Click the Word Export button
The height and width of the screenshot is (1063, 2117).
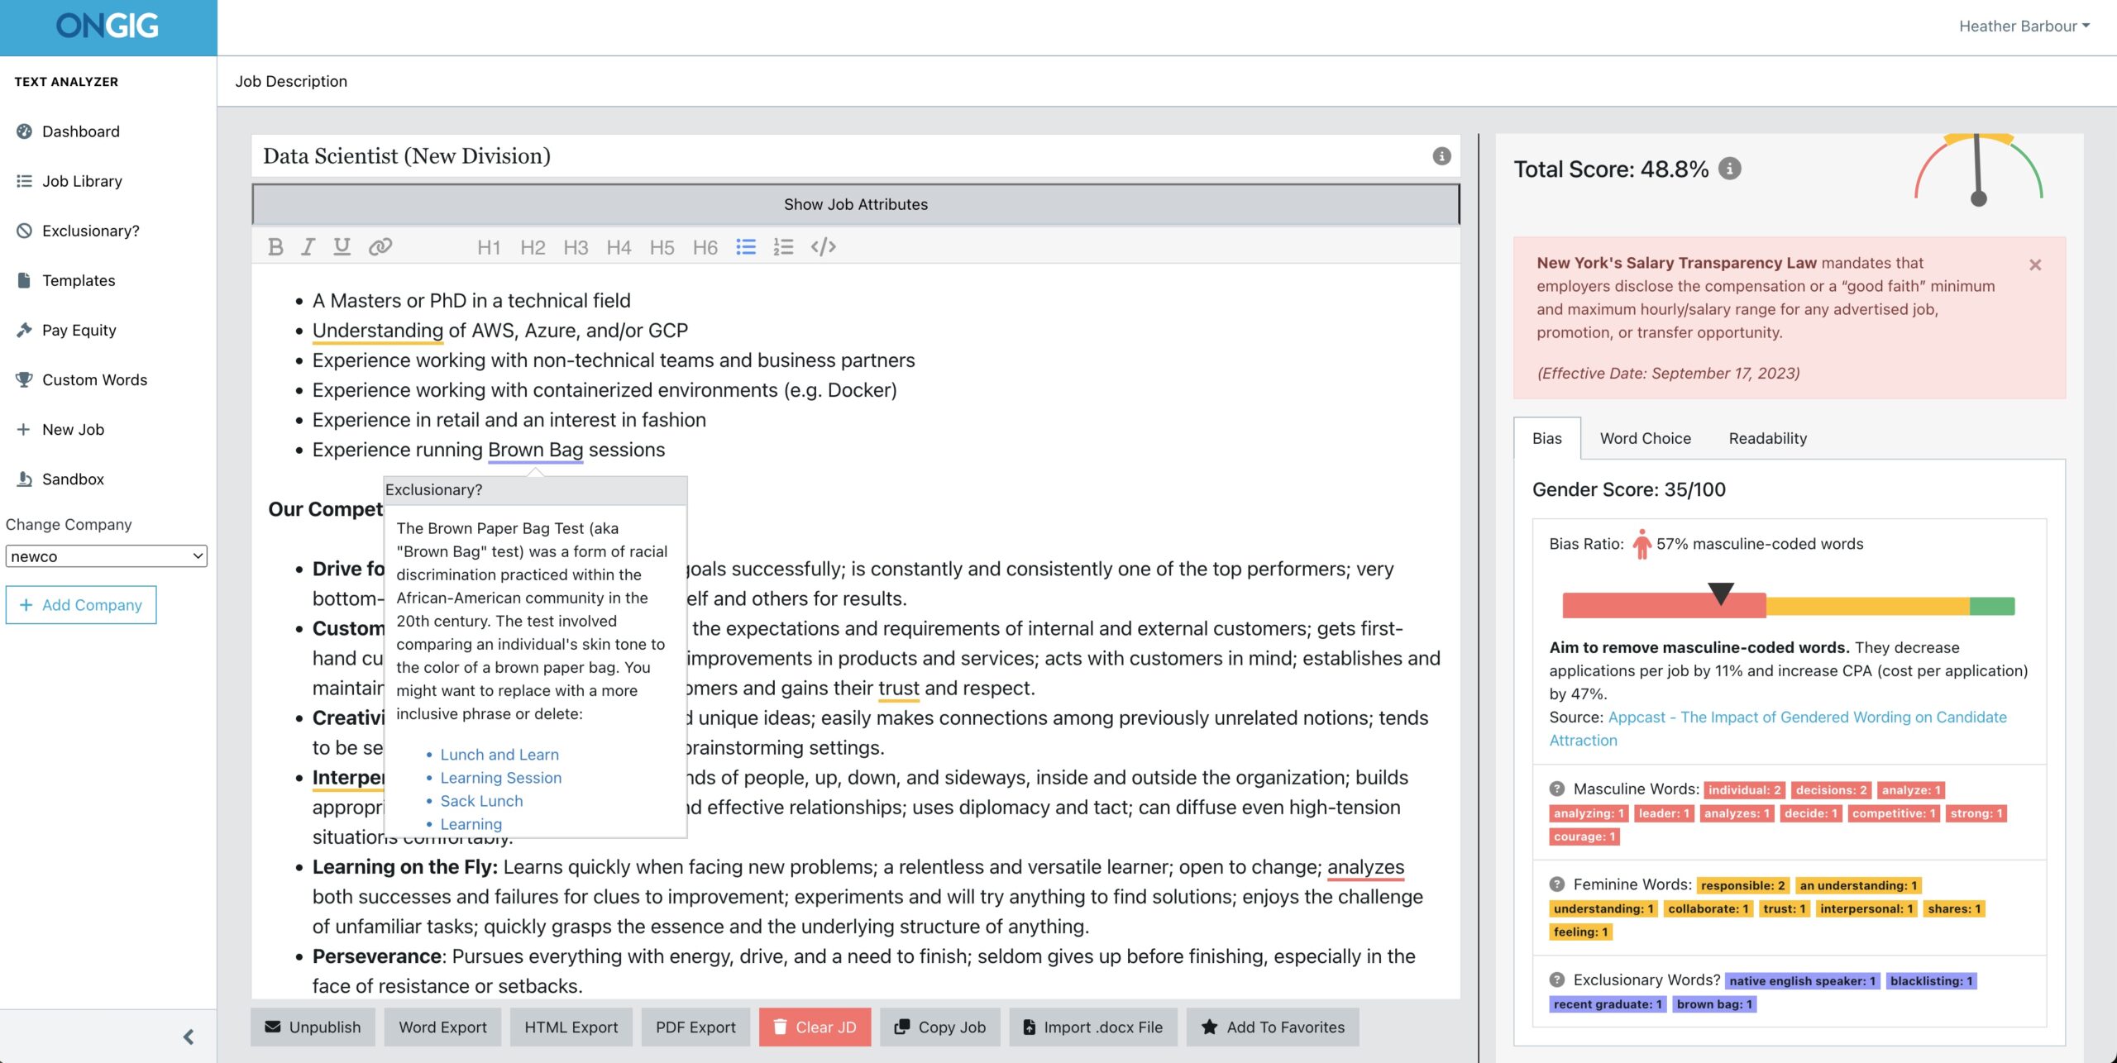(442, 1027)
